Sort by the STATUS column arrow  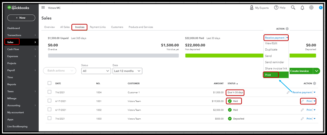237,84
